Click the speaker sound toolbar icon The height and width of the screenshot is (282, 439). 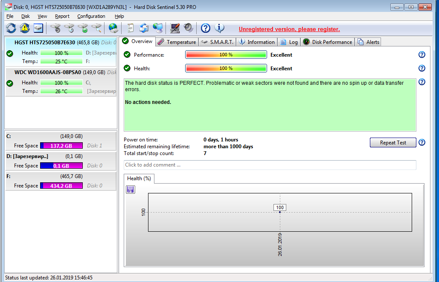[x=189, y=28]
